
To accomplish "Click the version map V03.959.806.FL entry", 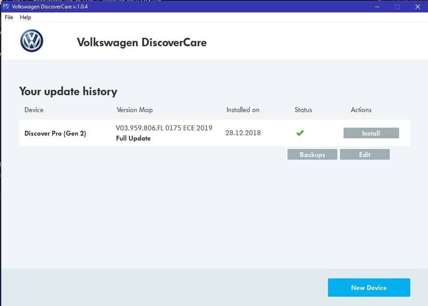I will 164,128.
